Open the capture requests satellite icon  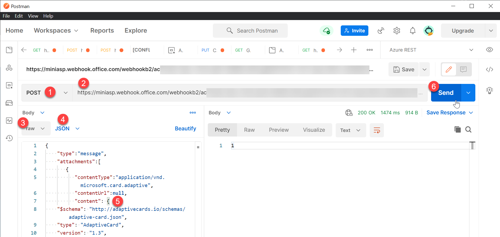(x=381, y=31)
